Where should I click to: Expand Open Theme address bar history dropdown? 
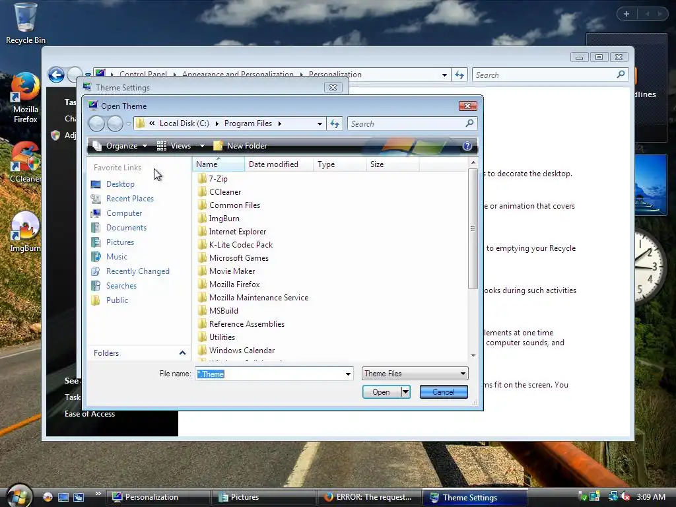pos(320,123)
